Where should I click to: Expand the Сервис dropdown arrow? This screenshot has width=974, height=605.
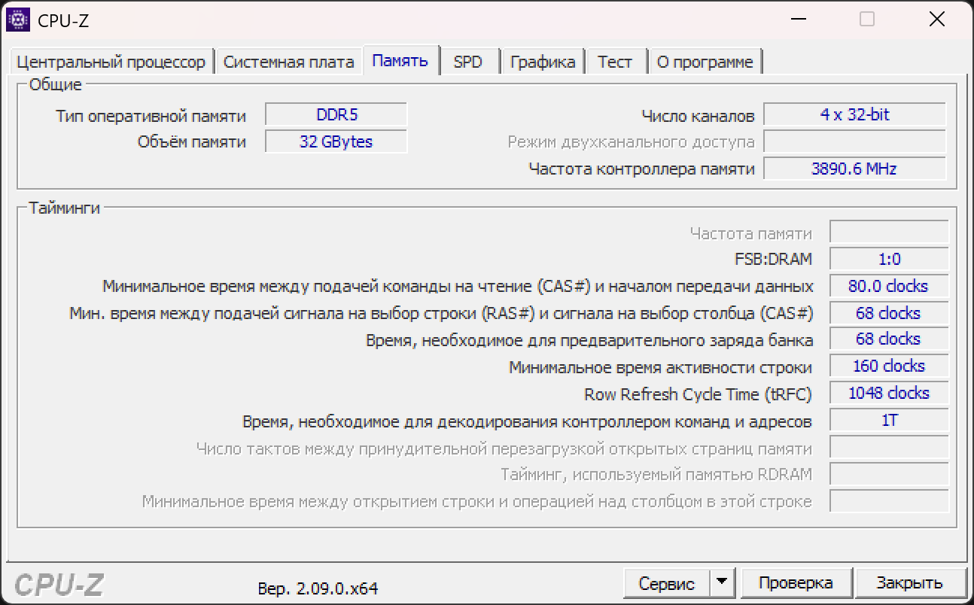click(x=722, y=582)
